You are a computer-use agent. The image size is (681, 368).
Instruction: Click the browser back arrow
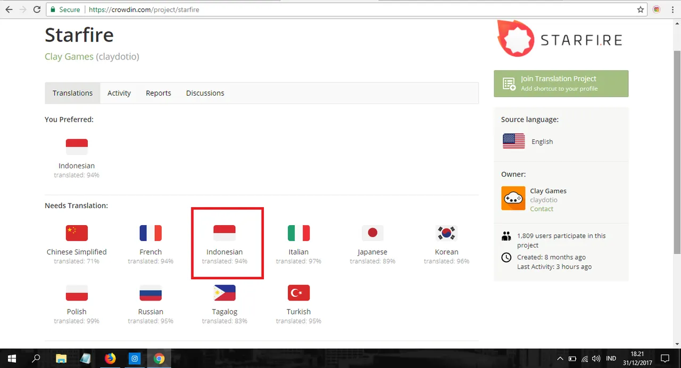tap(9, 10)
